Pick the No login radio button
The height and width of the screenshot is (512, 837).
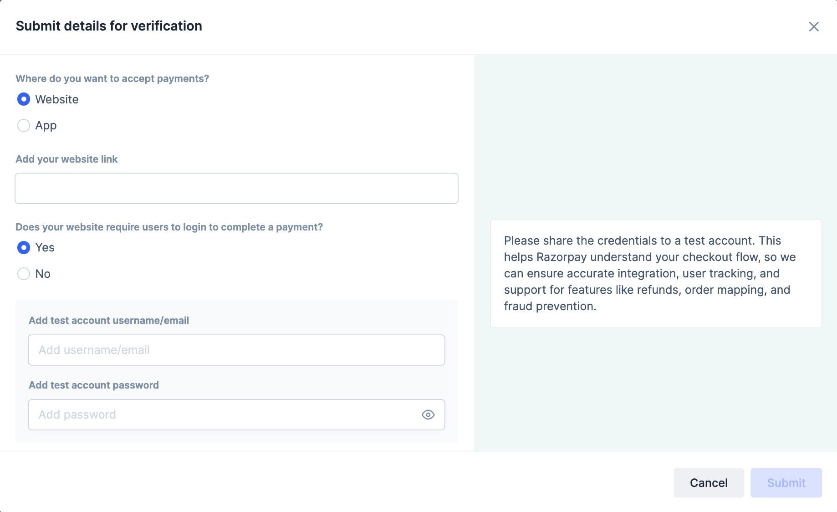click(x=24, y=274)
